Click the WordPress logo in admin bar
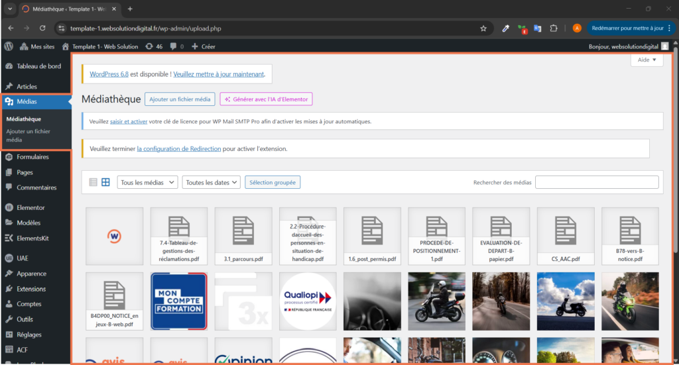Viewport: 679px width, 365px height. coord(9,46)
